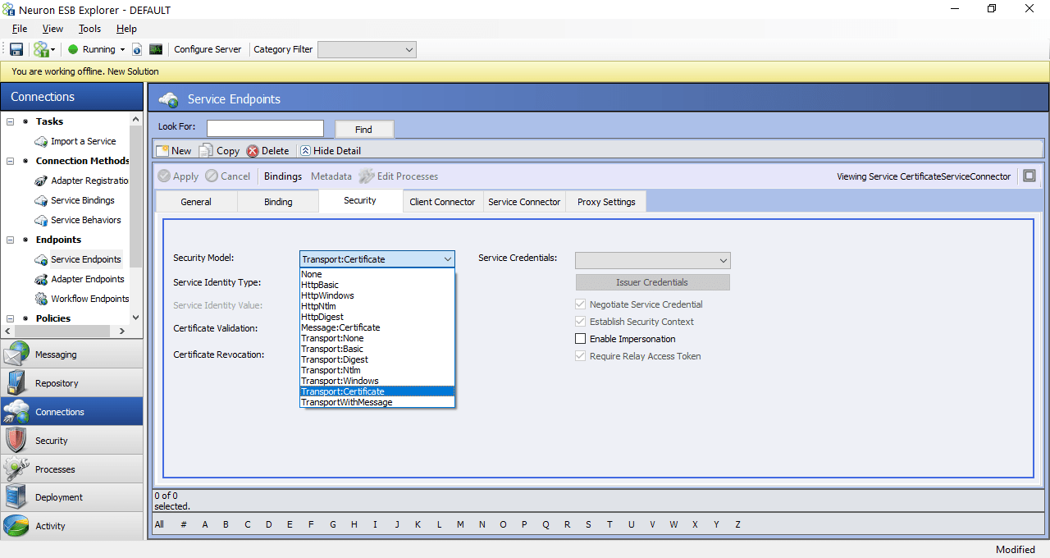The width and height of the screenshot is (1050, 558).
Task: Open the File menu
Action: coord(20,29)
